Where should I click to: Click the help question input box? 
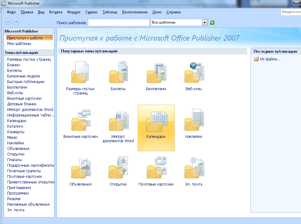291,12
